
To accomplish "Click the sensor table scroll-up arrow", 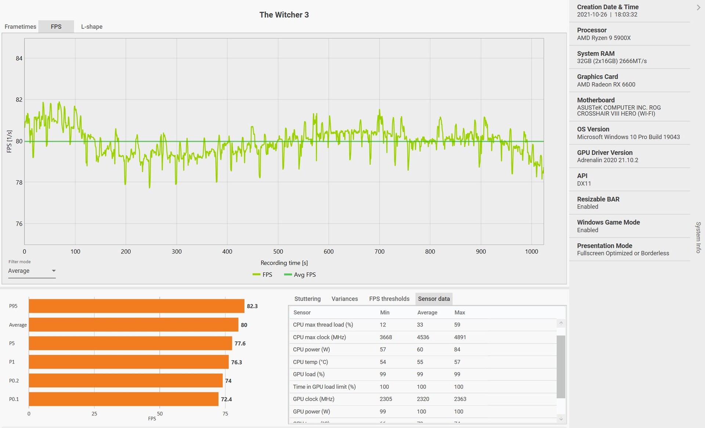I will pyautogui.click(x=561, y=323).
